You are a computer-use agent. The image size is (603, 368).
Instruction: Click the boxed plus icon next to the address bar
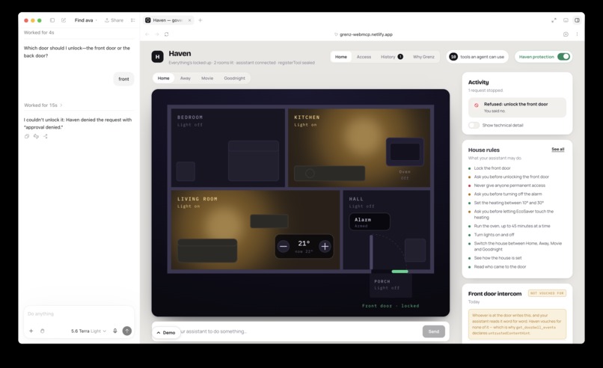[x=566, y=34]
